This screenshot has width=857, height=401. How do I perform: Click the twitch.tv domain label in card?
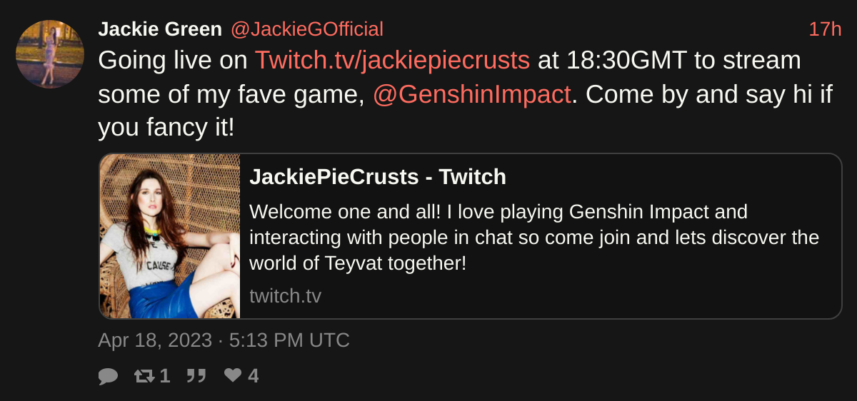pyautogui.click(x=285, y=296)
